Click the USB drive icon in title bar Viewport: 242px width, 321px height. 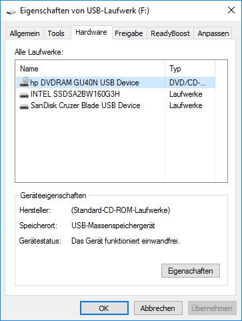11,11
